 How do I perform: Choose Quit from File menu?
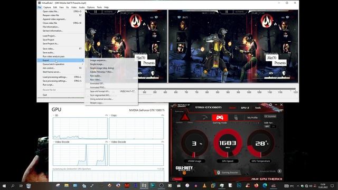pyautogui.click(x=61, y=95)
